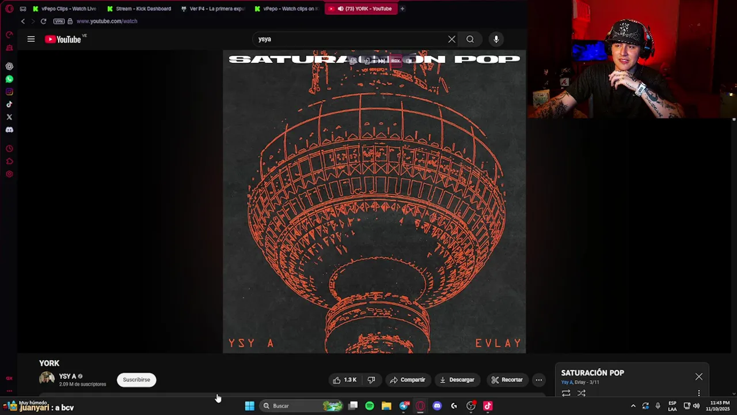Open the VPN badge in the address bar
This screenshot has width=737, height=415.
tap(59, 21)
